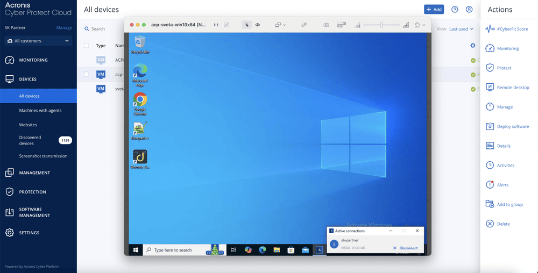Click Disconnect in Active connections
The image size is (538, 273).
click(405, 248)
